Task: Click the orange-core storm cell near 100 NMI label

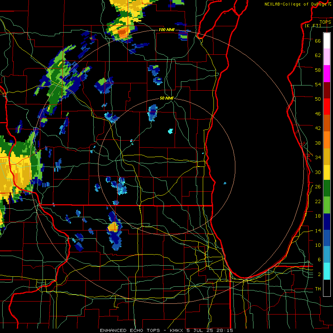Action: (x=122, y=33)
